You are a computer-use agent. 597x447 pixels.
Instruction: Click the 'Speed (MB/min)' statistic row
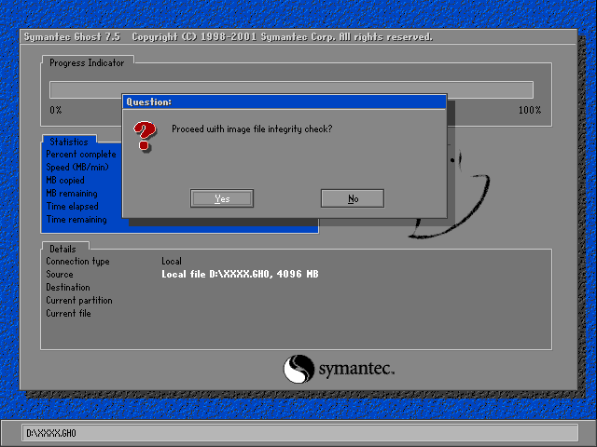[x=77, y=167]
